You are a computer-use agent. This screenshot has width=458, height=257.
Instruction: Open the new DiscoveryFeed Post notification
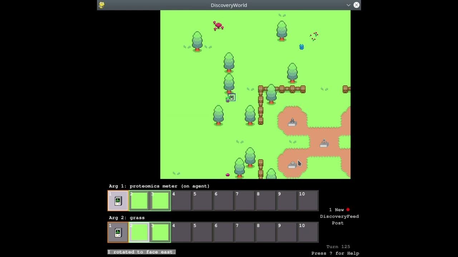tap(339, 216)
